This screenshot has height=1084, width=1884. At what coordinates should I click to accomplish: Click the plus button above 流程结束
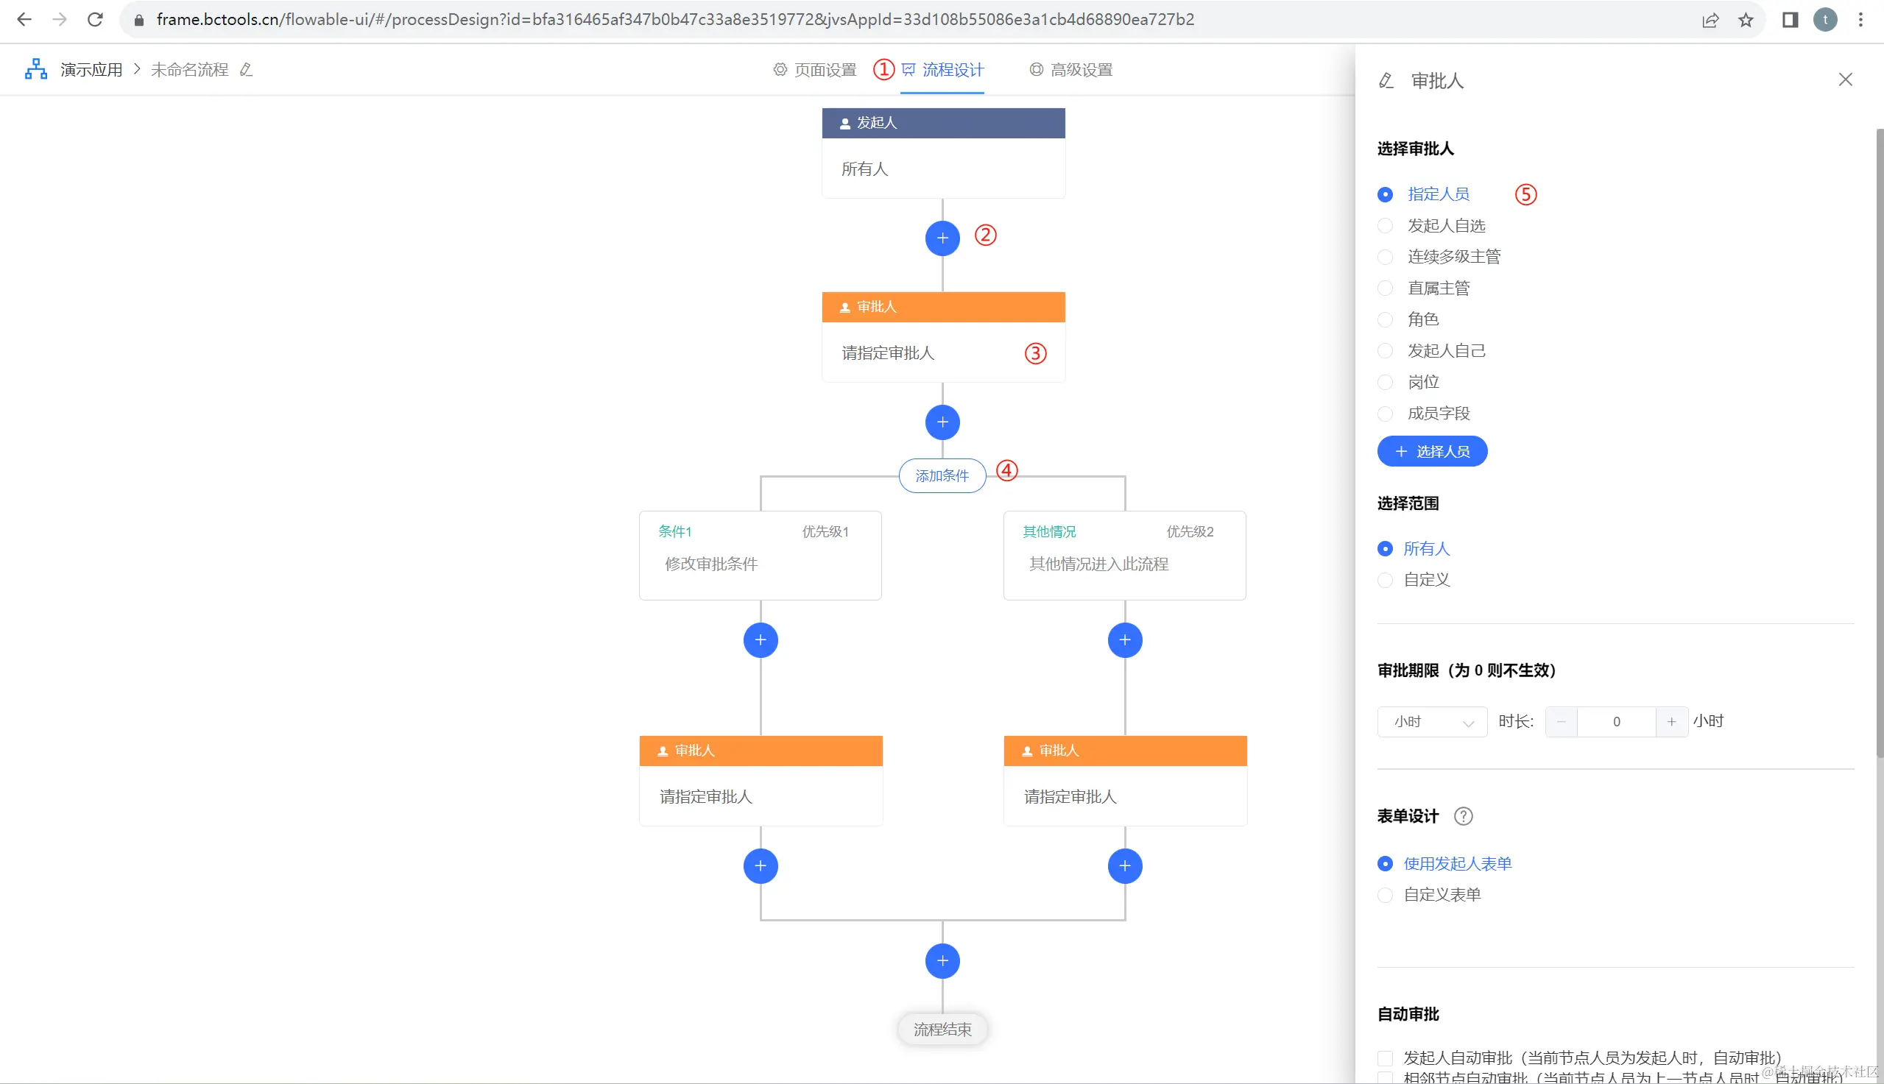pyautogui.click(x=942, y=960)
